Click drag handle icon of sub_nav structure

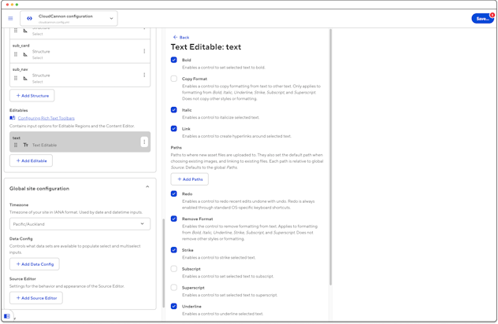pos(16,79)
